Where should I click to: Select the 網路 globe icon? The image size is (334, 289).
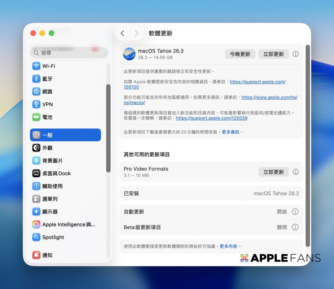pyautogui.click(x=36, y=92)
